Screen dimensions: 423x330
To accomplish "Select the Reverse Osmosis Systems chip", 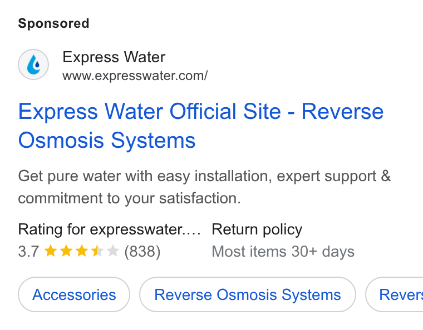I will (247, 294).
